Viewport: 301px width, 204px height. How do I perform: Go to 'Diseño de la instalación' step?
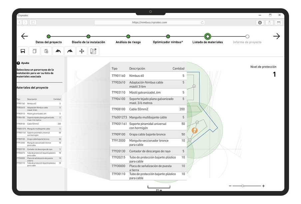[88, 37]
